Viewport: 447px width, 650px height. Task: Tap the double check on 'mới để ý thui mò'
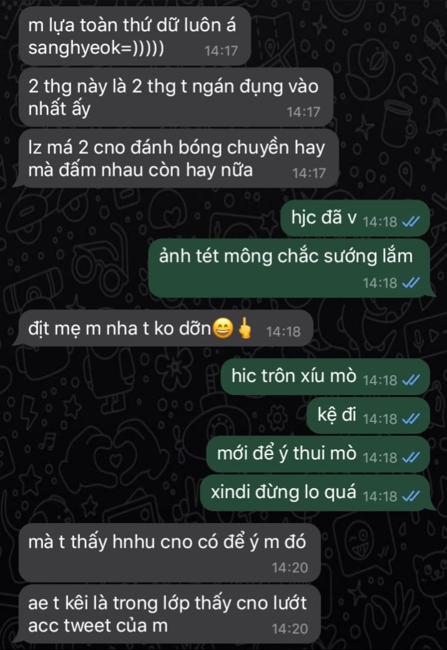411,457
